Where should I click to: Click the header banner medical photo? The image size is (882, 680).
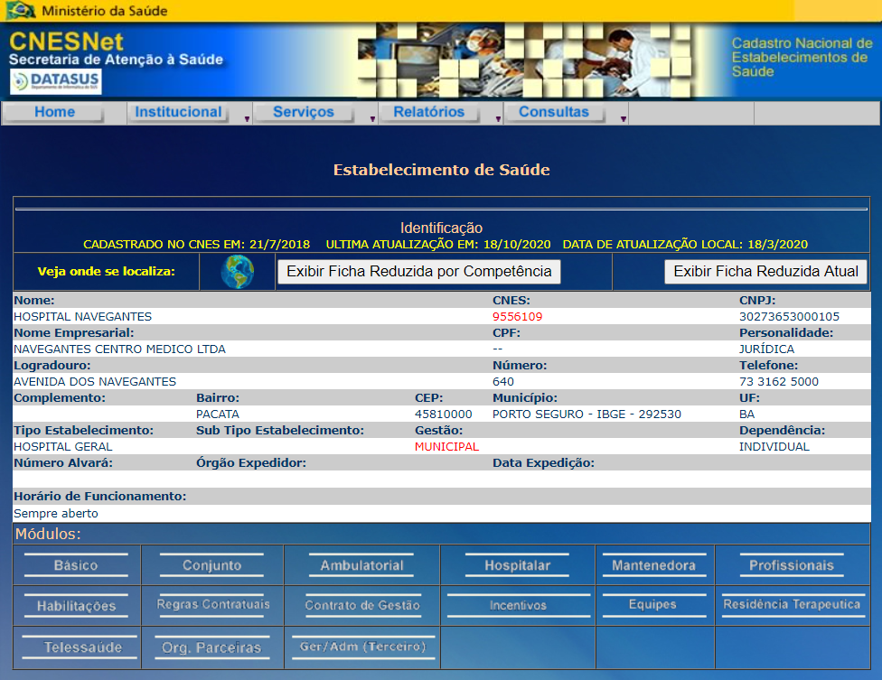pos(524,60)
